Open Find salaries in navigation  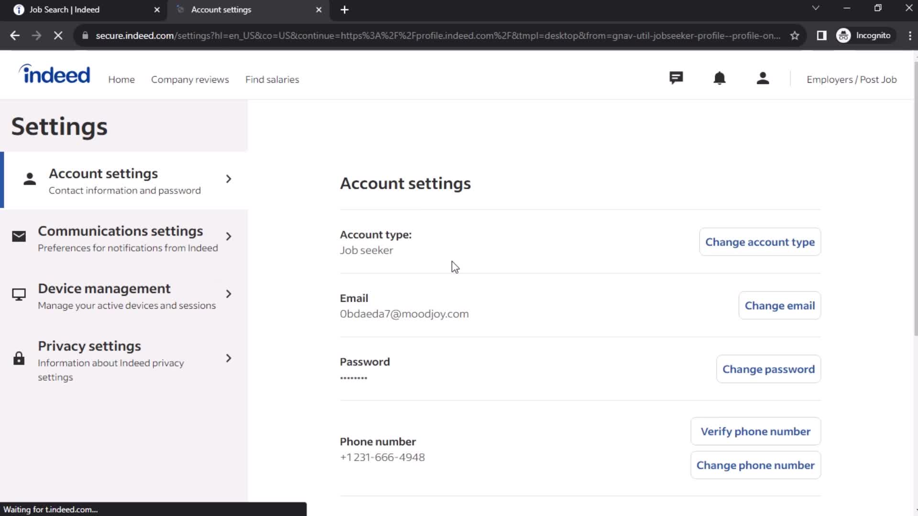(272, 80)
